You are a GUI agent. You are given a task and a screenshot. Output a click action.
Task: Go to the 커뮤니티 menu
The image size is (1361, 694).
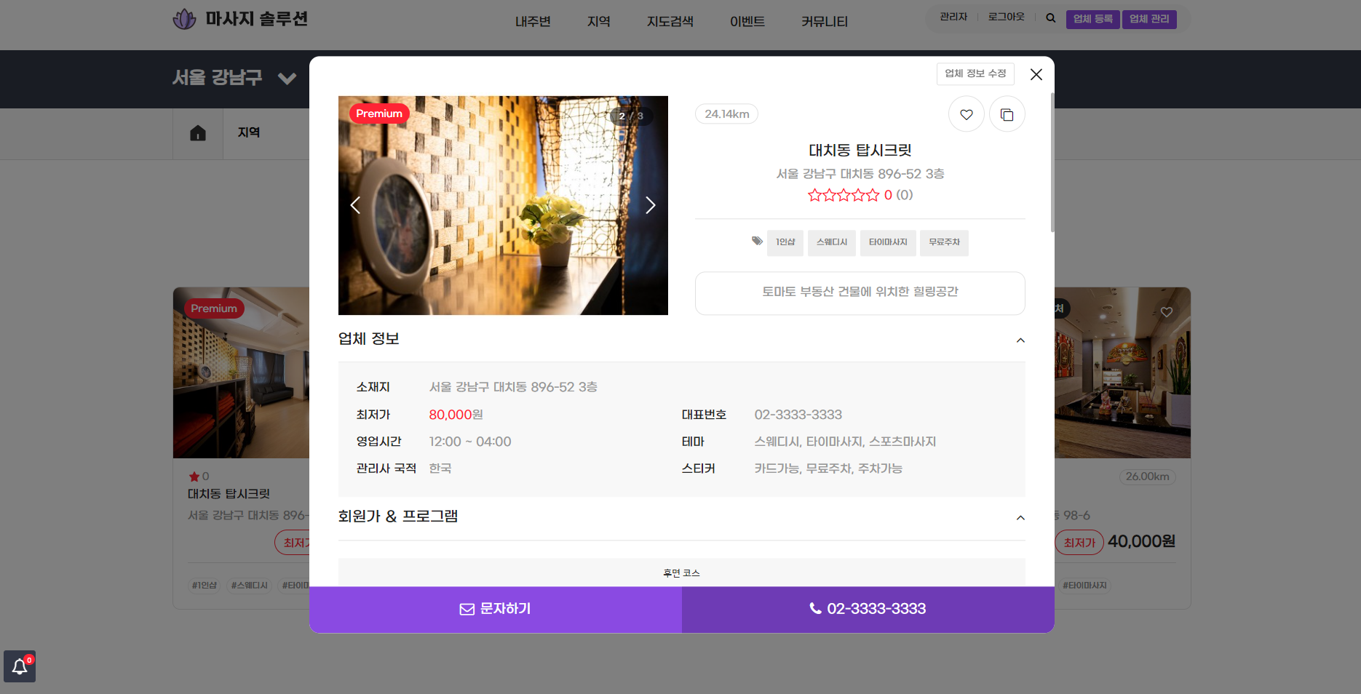(x=824, y=22)
